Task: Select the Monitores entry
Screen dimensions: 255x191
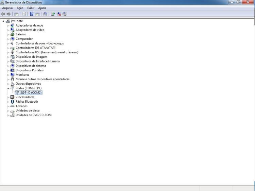Action: coord(22,75)
